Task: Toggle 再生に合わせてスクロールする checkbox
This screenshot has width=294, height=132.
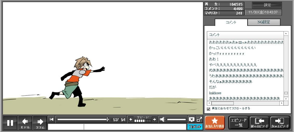Action: [208, 109]
